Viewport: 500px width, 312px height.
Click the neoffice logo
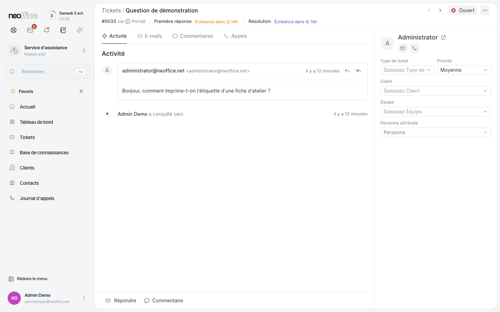pyautogui.click(x=23, y=16)
